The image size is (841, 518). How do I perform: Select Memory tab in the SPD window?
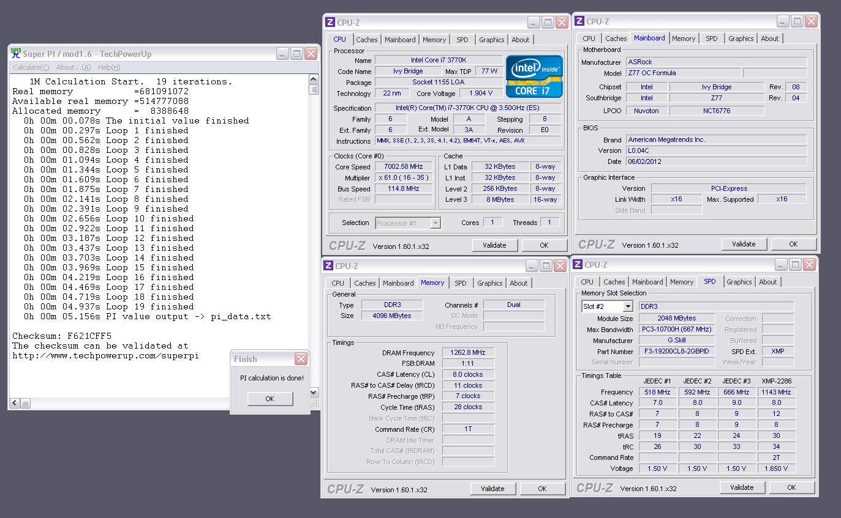(x=682, y=282)
